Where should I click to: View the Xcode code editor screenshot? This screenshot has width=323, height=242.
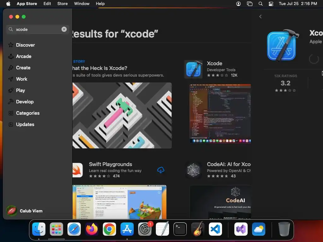click(x=220, y=113)
